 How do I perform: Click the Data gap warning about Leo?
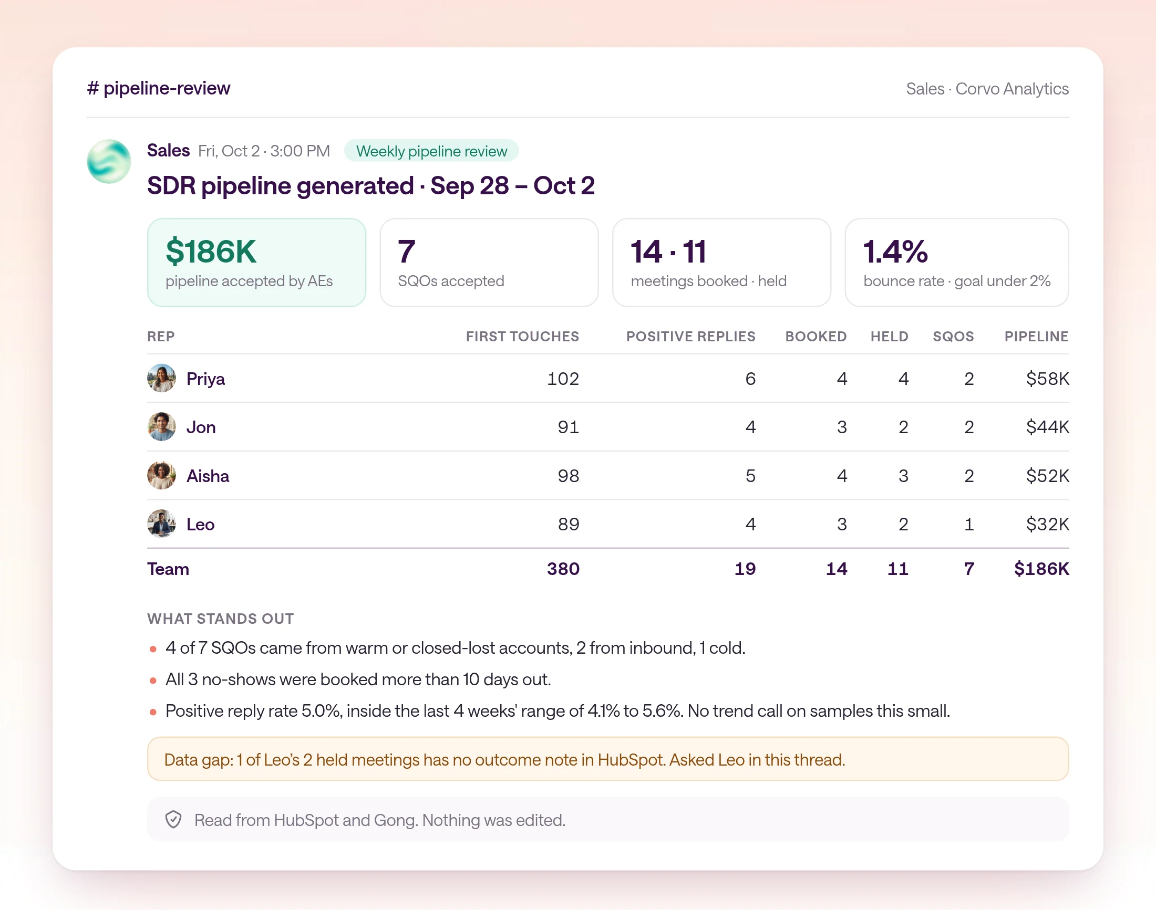(x=608, y=759)
